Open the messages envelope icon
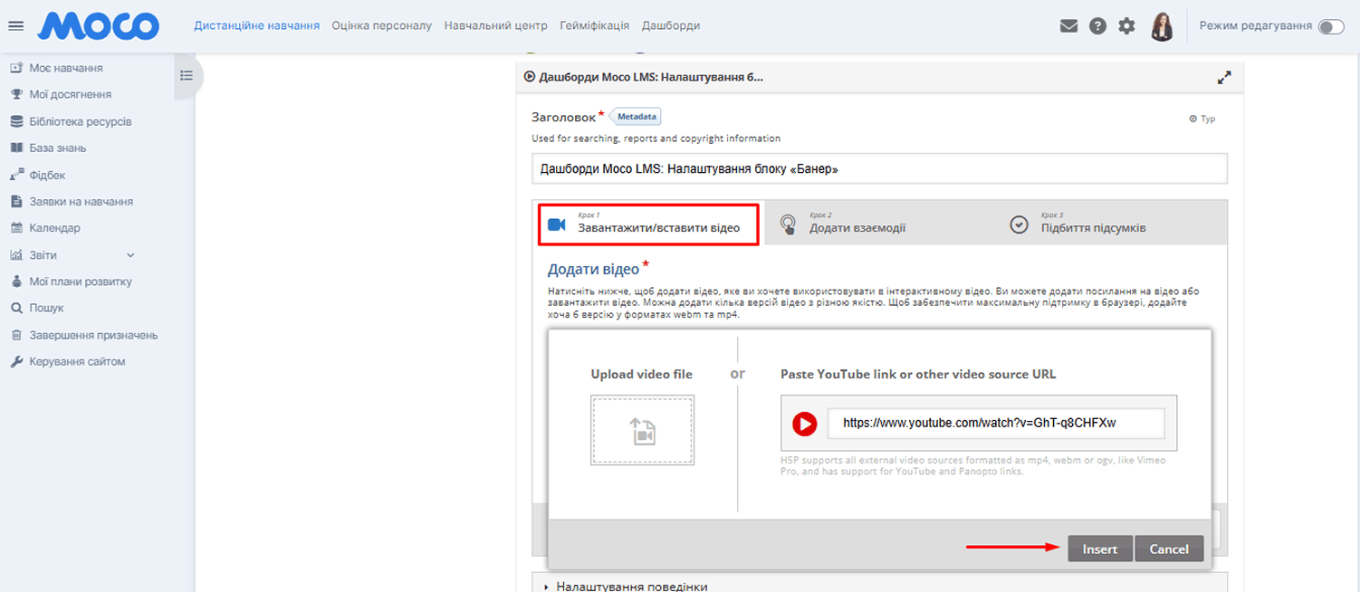 [x=1068, y=26]
